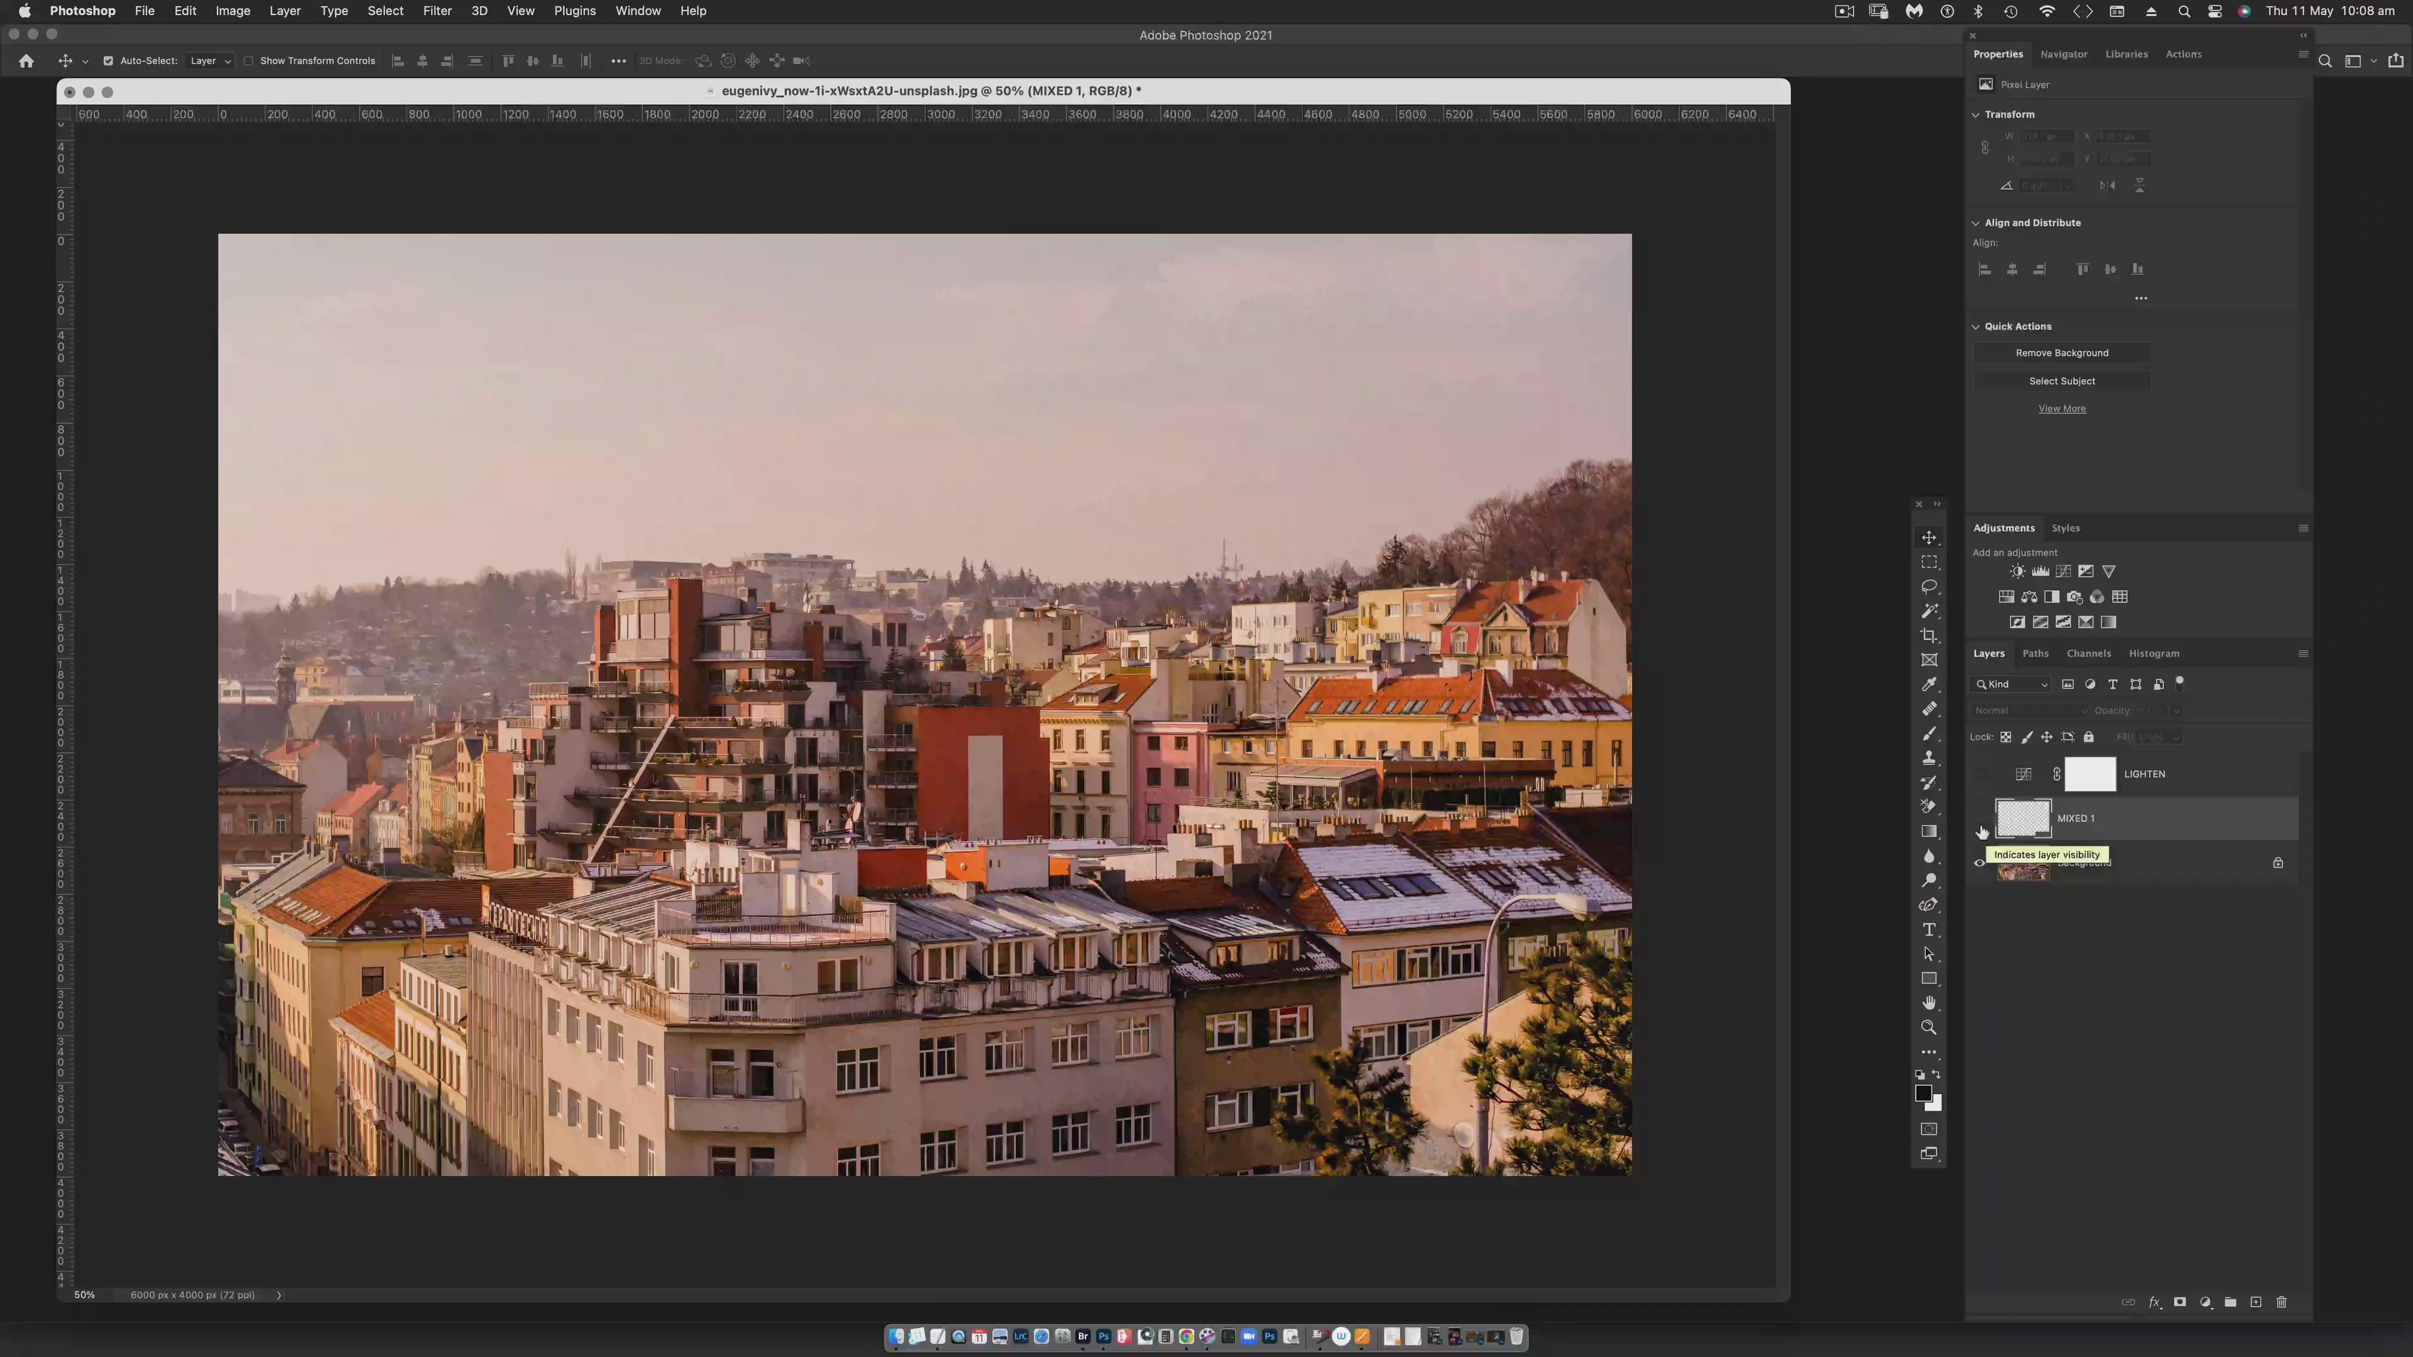Click the Delete layer trash icon
Screen dimensions: 2413x1357
pos(2281,1302)
